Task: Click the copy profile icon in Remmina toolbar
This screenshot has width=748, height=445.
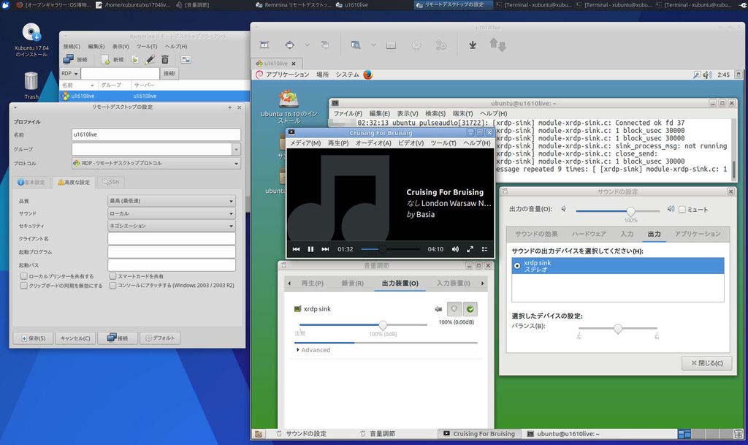Action: tap(135, 60)
